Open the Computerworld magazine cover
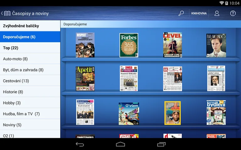The width and height of the screenshot is (241, 150). [85, 136]
